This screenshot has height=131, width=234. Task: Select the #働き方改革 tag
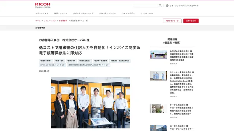(x=71, y=61)
